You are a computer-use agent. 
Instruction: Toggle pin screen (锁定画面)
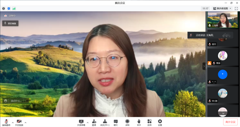[10, 23]
